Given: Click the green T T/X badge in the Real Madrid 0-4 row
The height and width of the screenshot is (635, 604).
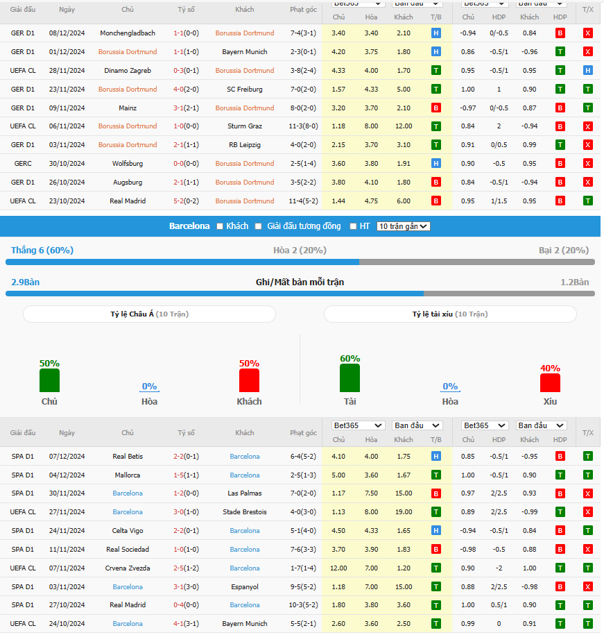Looking at the screenshot, I should tap(587, 605).
